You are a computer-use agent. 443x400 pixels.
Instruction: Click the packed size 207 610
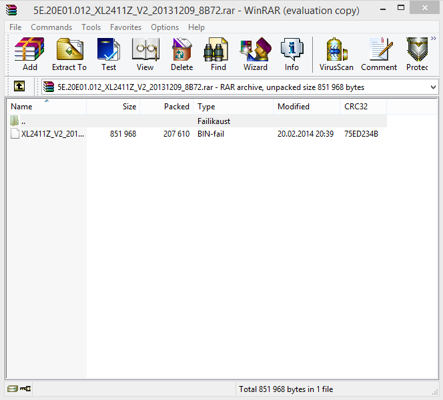(x=176, y=133)
